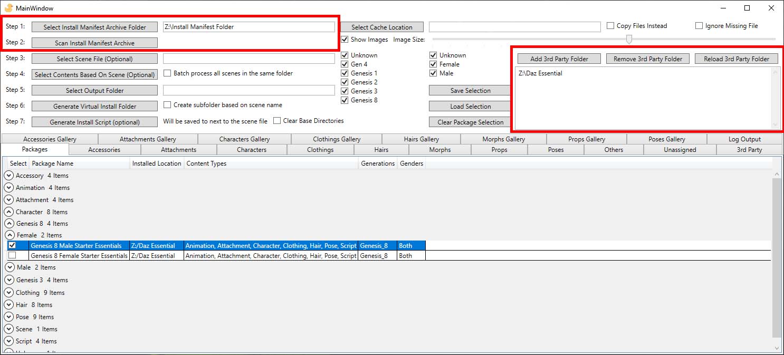Click Remove 3rd Party Folder button

tap(648, 59)
